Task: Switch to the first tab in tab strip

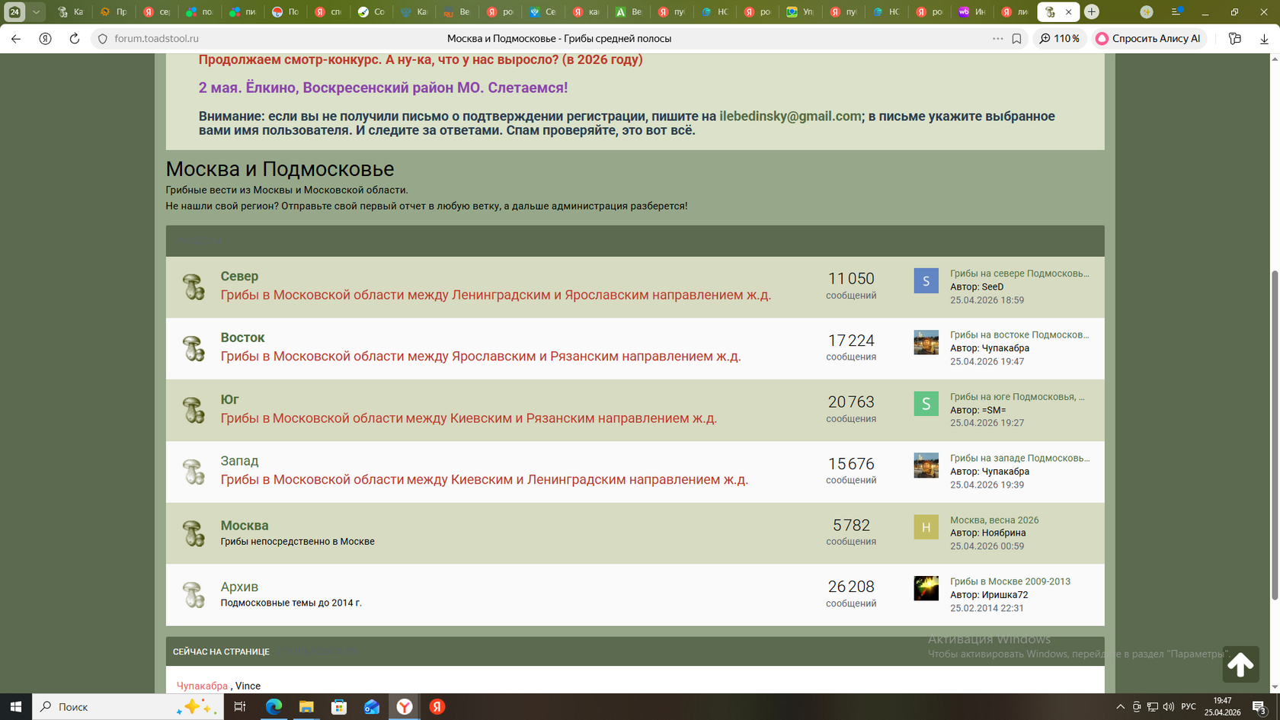Action: click(x=70, y=12)
